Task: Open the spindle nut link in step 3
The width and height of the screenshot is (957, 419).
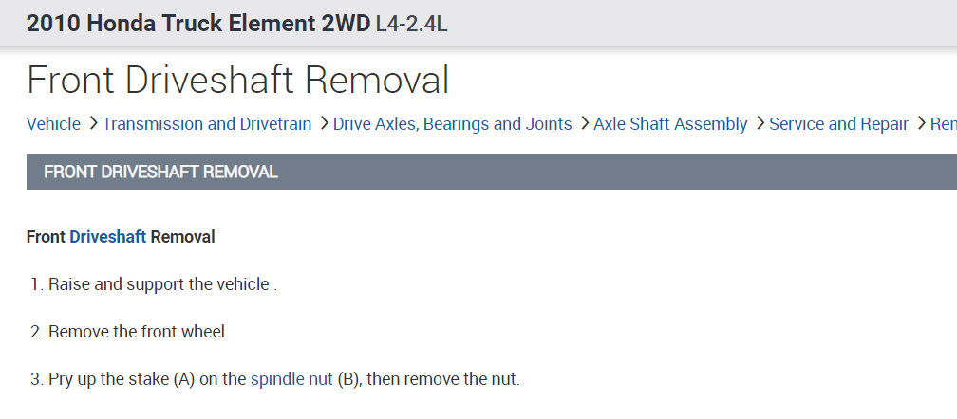Action: point(291,380)
